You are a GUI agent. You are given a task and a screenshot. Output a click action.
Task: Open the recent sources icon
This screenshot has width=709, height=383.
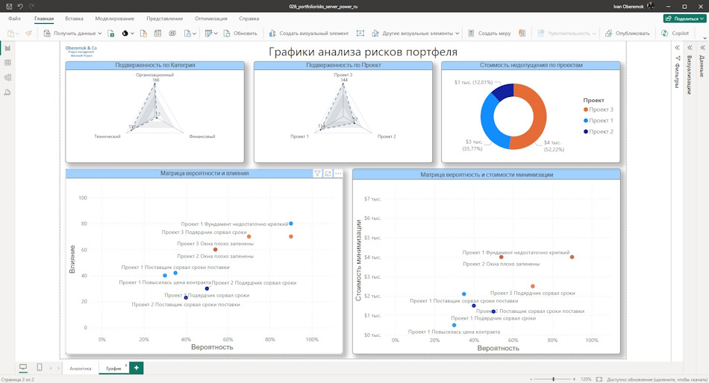[187, 34]
